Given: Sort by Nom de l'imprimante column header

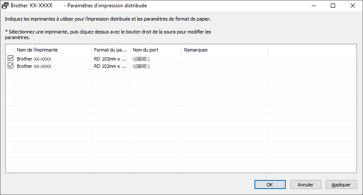Looking at the screenshot, I should tap(53, 50).
